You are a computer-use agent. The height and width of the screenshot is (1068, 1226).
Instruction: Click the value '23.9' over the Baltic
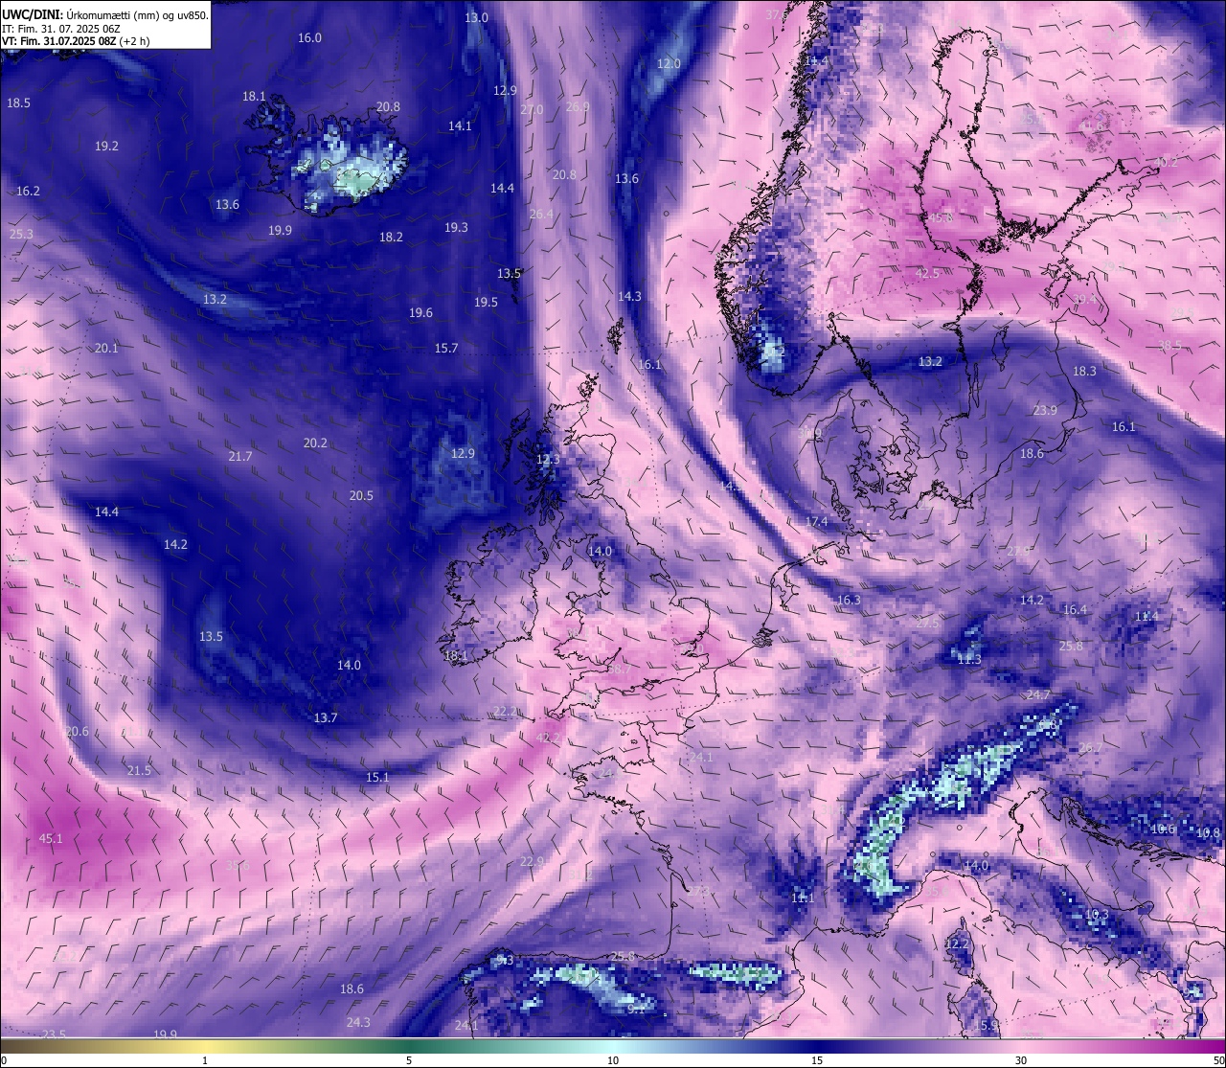[x=1045, y=410]
